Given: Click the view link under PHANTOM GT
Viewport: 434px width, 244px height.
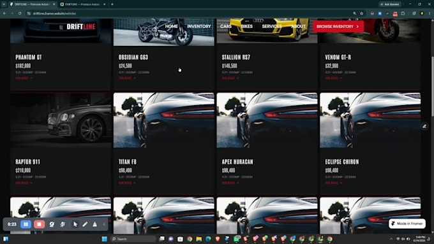Looking at the screenshot, I should click(x=24, y=78).
